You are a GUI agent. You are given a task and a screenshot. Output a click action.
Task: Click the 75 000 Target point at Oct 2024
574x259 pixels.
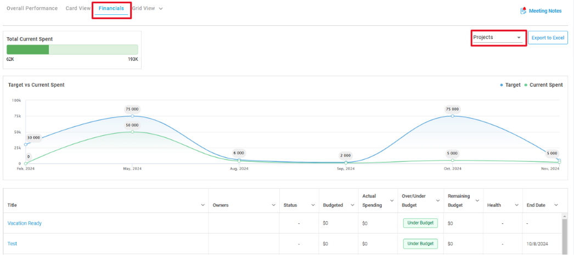(453, 116)
